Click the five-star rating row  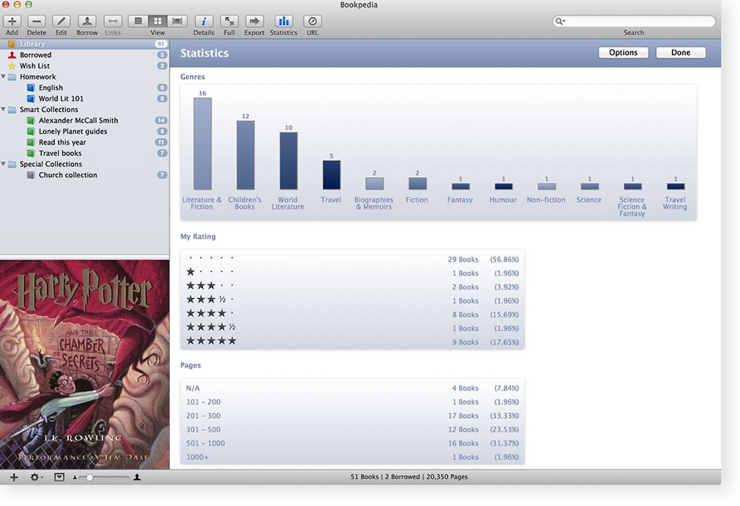pyautogui.click(x=353, y=342)
